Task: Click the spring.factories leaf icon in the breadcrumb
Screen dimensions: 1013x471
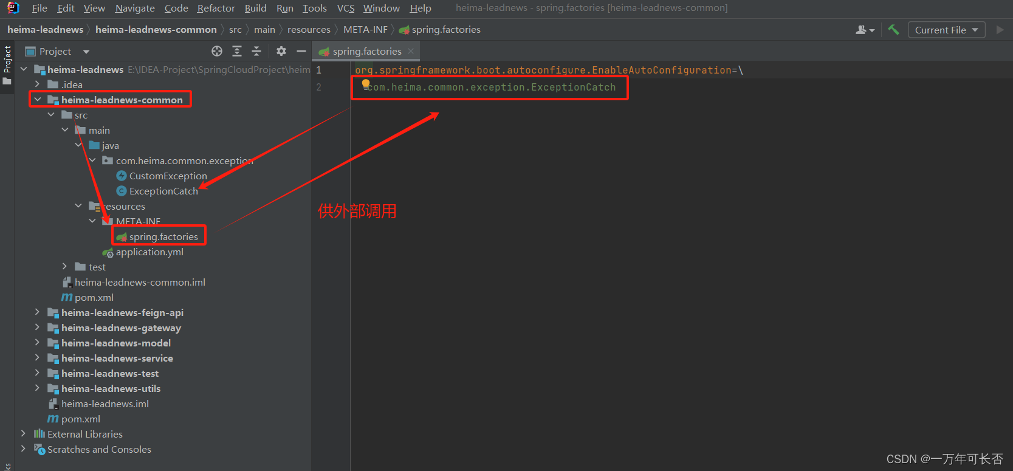Action: [x=404, y=30]
